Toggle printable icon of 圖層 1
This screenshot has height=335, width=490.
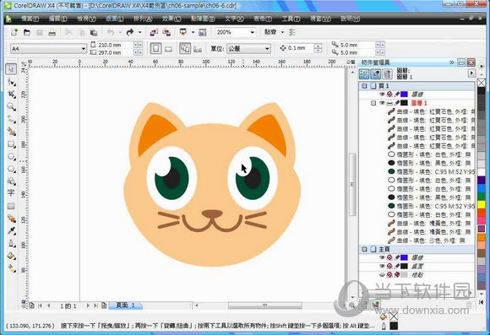(389, 103)
